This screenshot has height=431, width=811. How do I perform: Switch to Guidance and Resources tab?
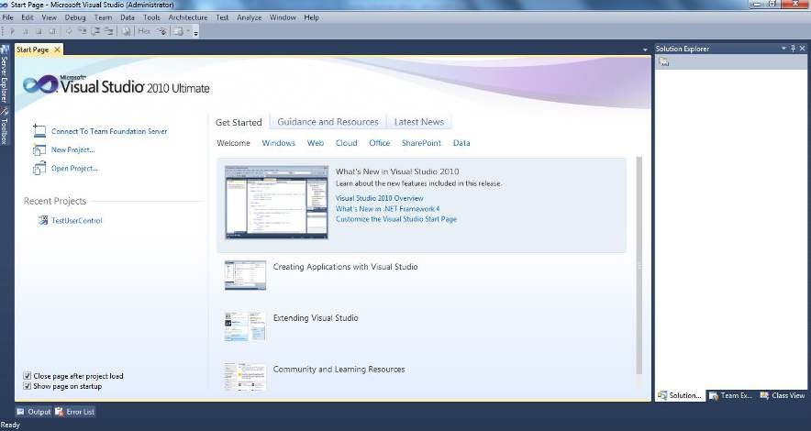328,122
